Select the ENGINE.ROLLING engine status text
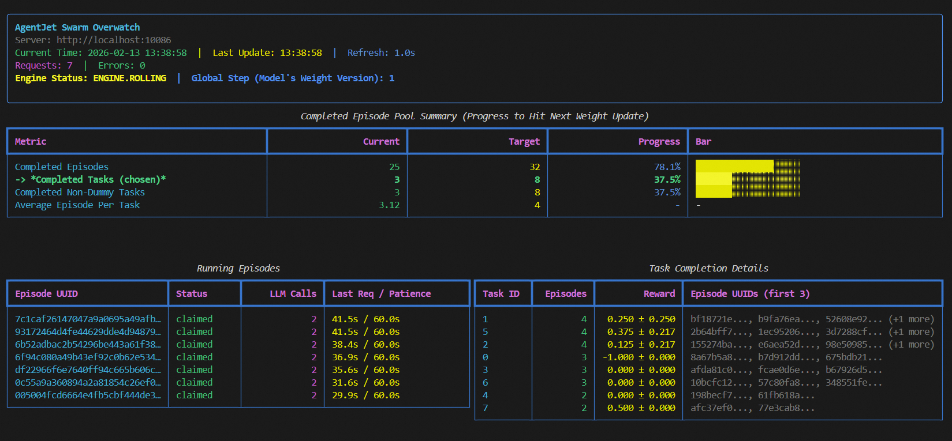 point(129,78)
